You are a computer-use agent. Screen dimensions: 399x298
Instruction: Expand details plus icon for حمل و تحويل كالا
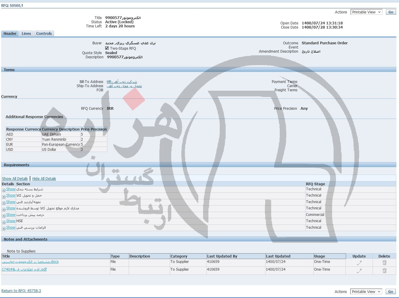coord(4,197)
